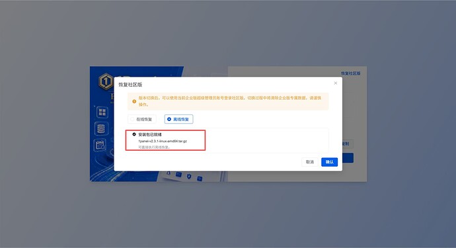Screen dimensions: 456x248
Task: Click the 安装包已就绪 status text
Action: [x=150, y=134]
